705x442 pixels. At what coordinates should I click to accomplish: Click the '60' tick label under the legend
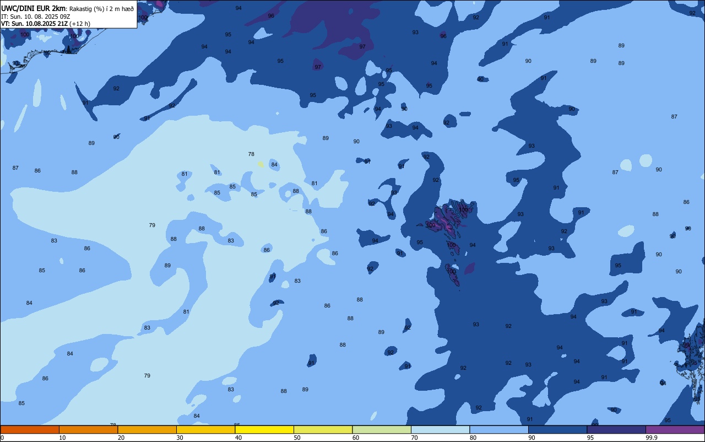(356, 438)
